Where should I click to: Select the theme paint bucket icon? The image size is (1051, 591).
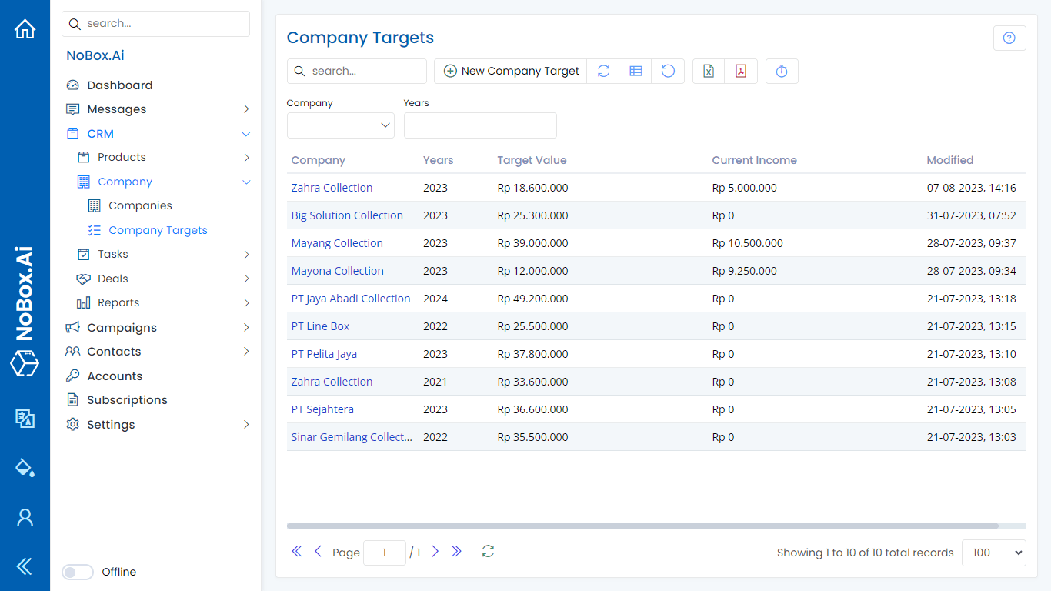25,467
